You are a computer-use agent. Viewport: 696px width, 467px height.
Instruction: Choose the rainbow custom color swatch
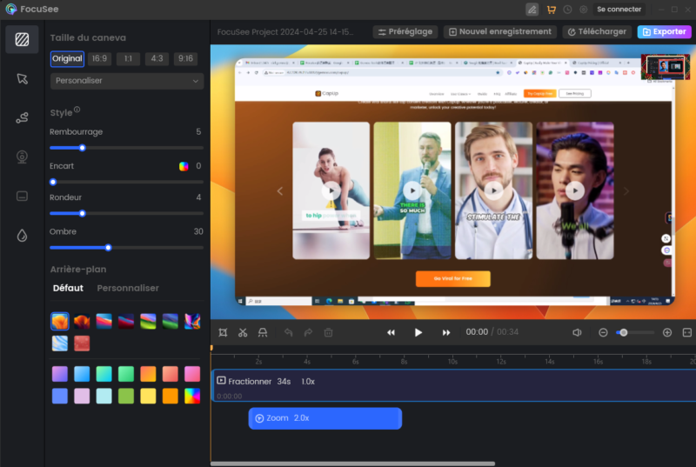click(192, 396)
